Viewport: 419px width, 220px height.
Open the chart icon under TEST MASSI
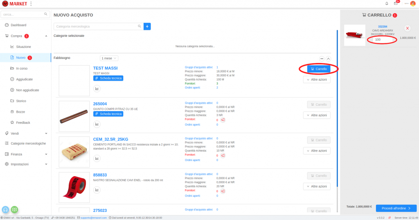point(97,88)
